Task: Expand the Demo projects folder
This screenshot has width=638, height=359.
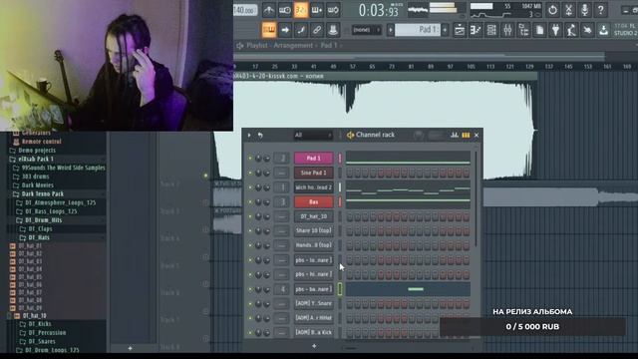Action: (x=37, y=151)
